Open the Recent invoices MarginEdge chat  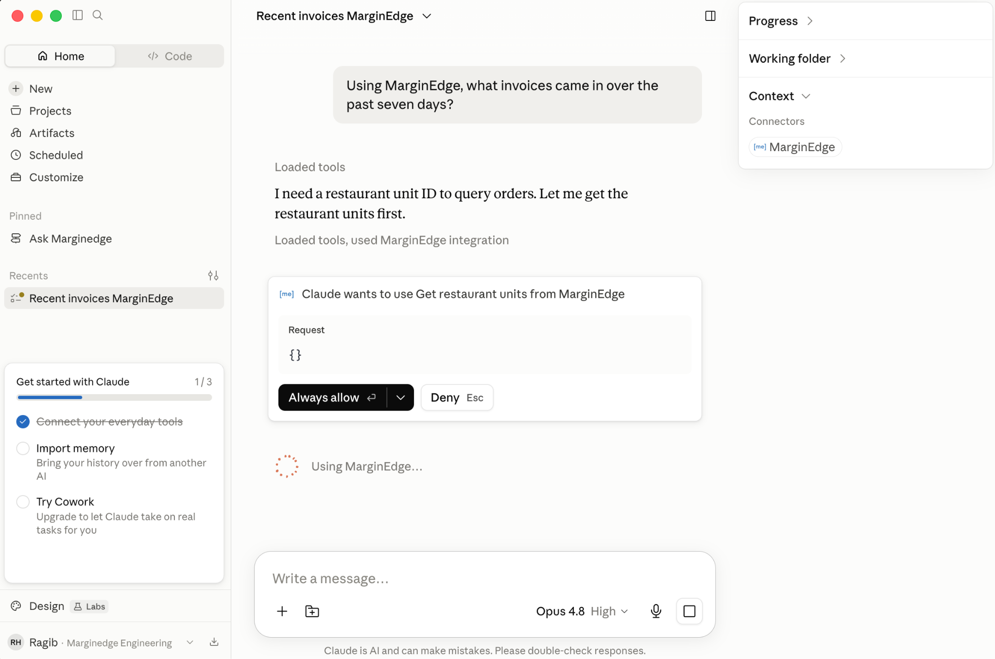114,298
